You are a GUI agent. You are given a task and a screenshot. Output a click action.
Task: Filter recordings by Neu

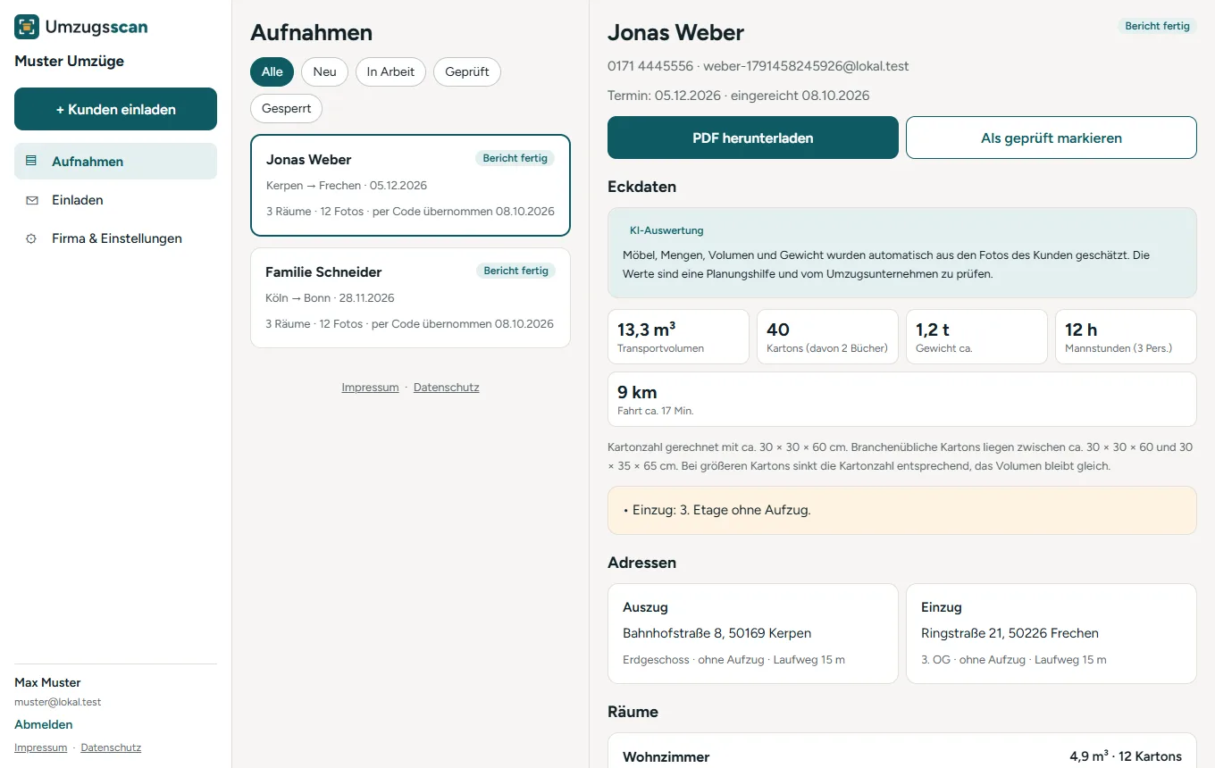point(324,72)
